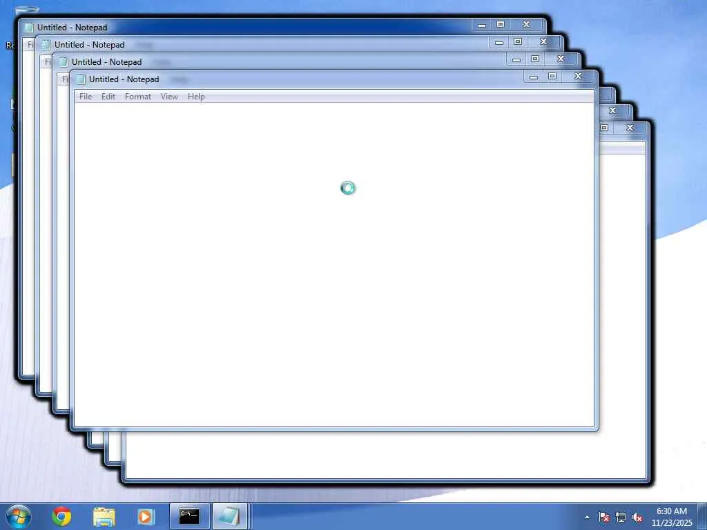Open the Action Center flag icon
707x530 pixels.
point(604,518)
